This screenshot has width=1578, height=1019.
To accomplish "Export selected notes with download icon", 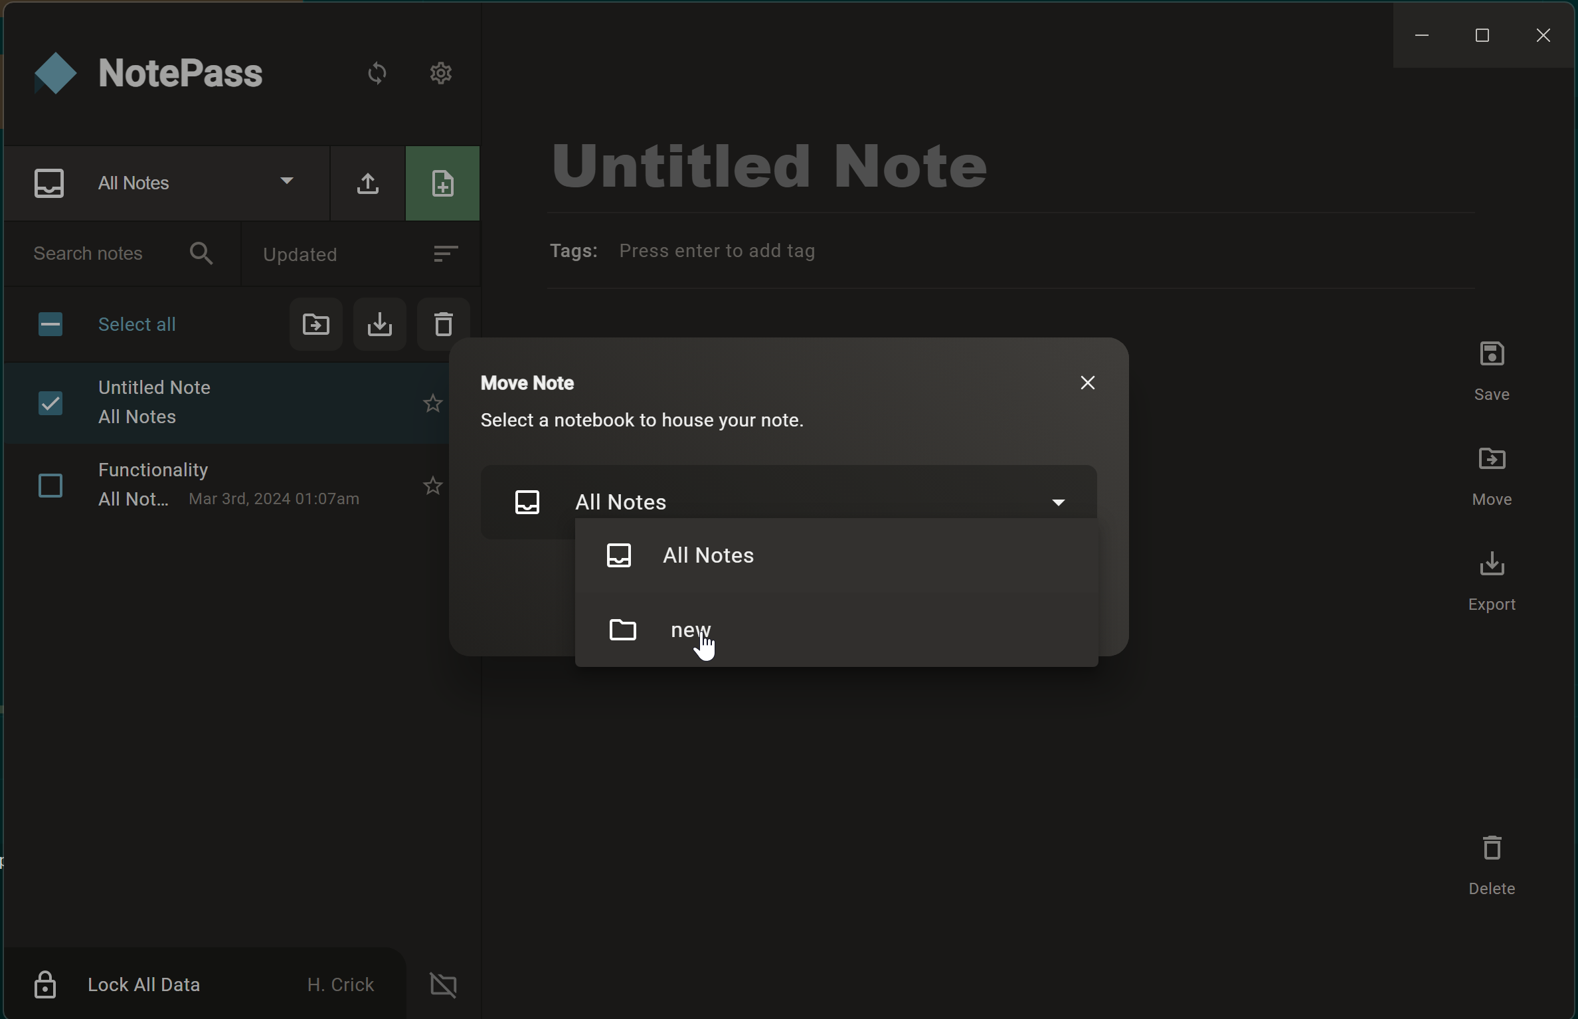I will coord(380,324).
